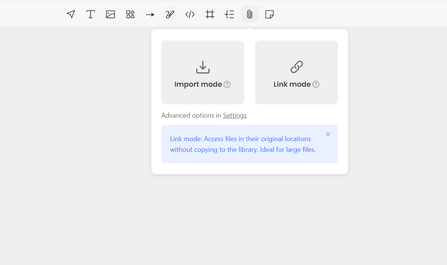Activate the pen drawing tool
Image resolution: width=447 pixels, height=265 pixels.
point(170,14)
